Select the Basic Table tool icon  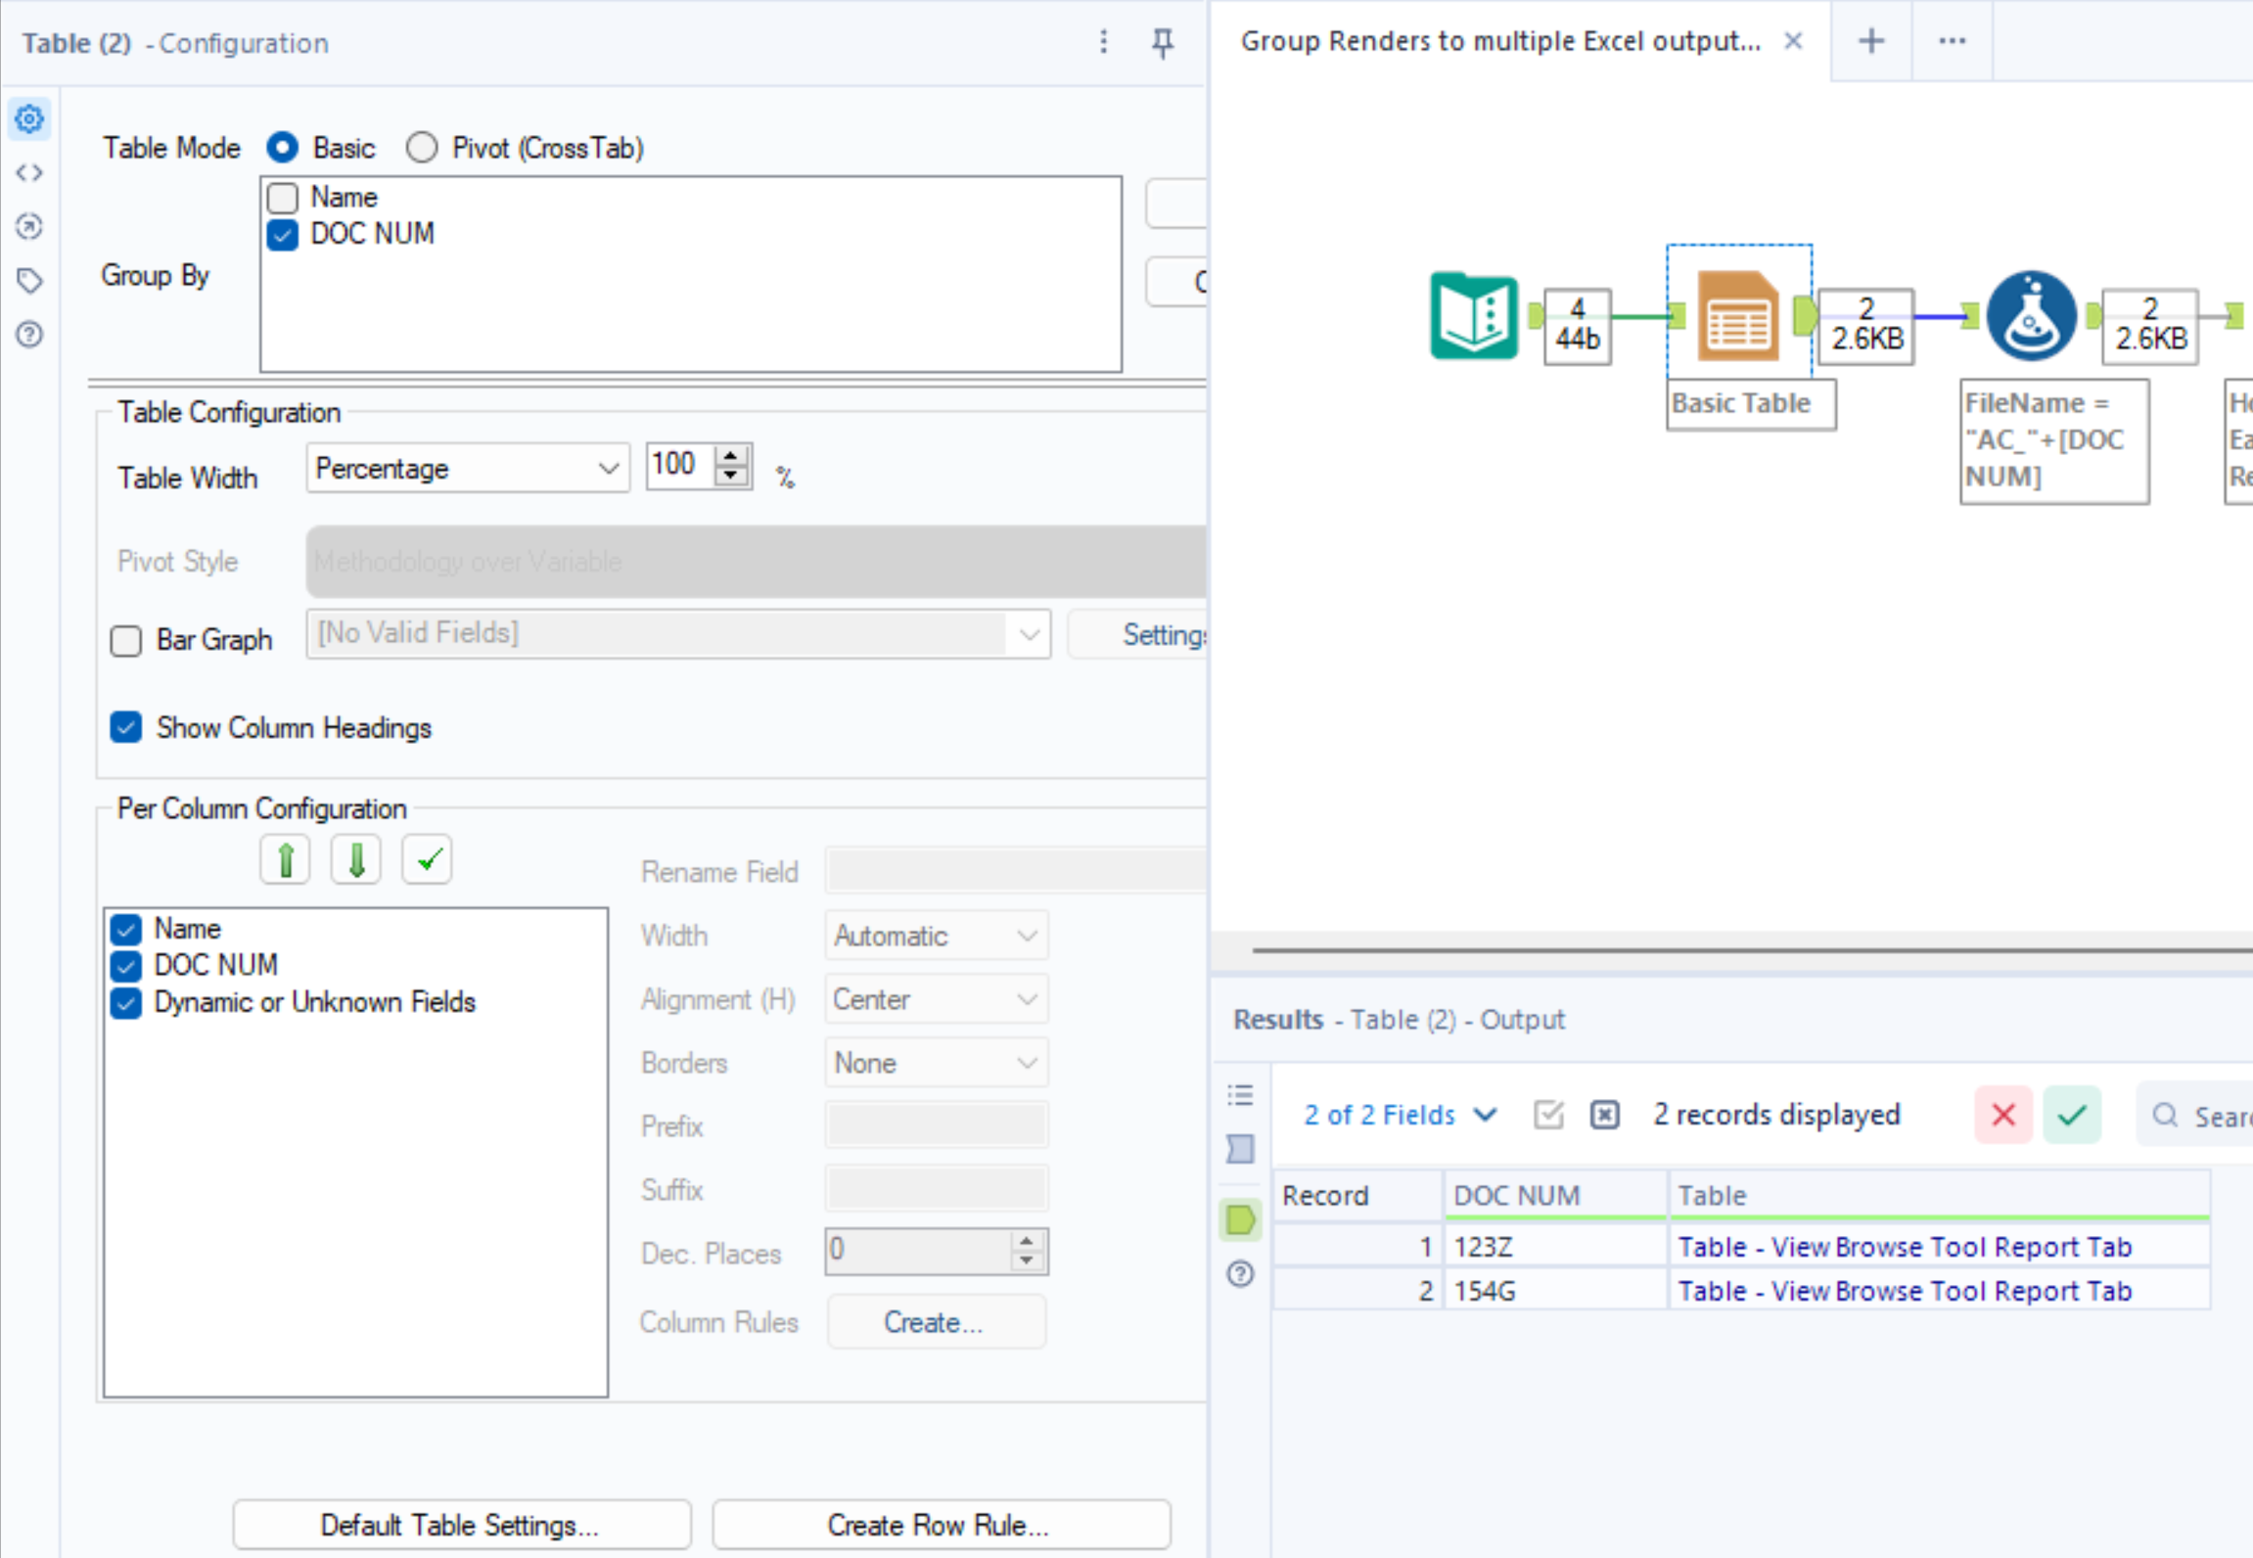click(1737, 315)
